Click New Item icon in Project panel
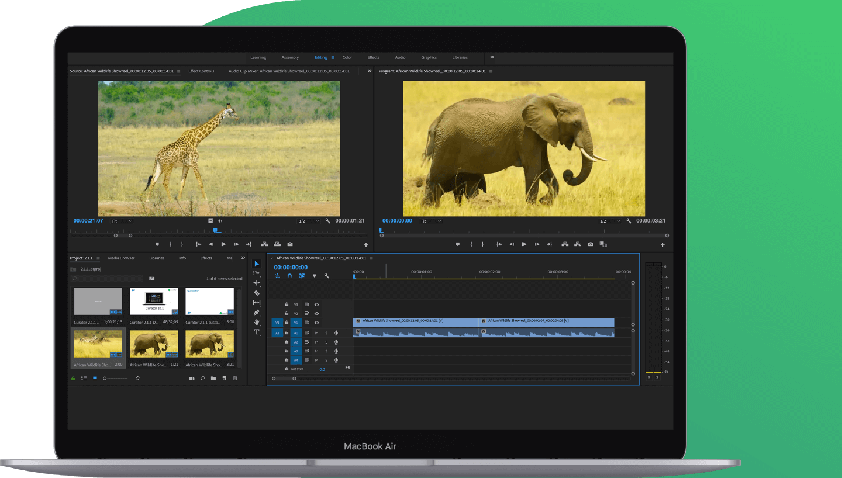The image size is (842, 478). [x=225, y=379]
